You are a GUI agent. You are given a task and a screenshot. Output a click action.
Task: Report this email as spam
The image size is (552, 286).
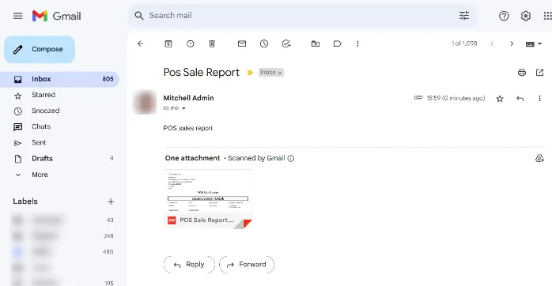pyautogui.click(x=190, y=43)
